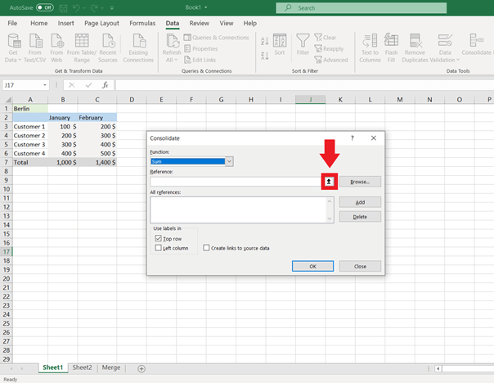Click the Existing Connections icon
494x383 pixels.
138,41
